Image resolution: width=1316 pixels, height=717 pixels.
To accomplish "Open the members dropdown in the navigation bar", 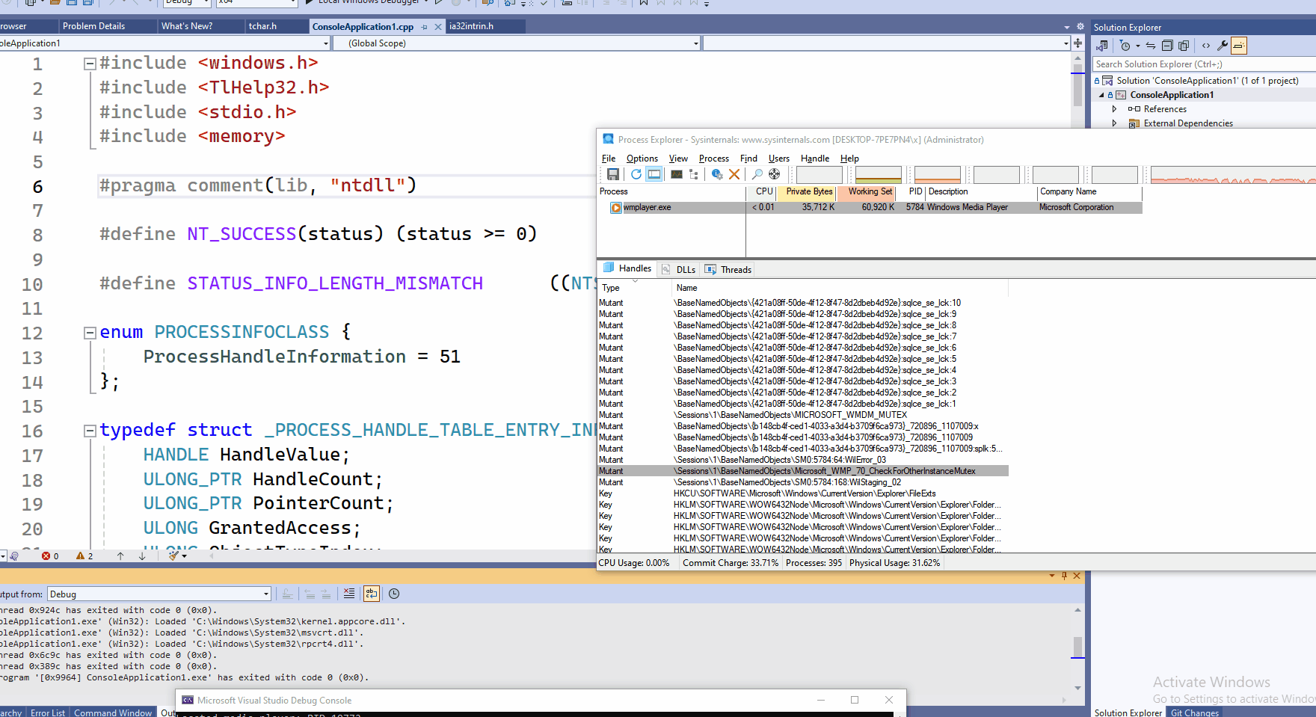I will pyautogui.click(x=887, y=43).
